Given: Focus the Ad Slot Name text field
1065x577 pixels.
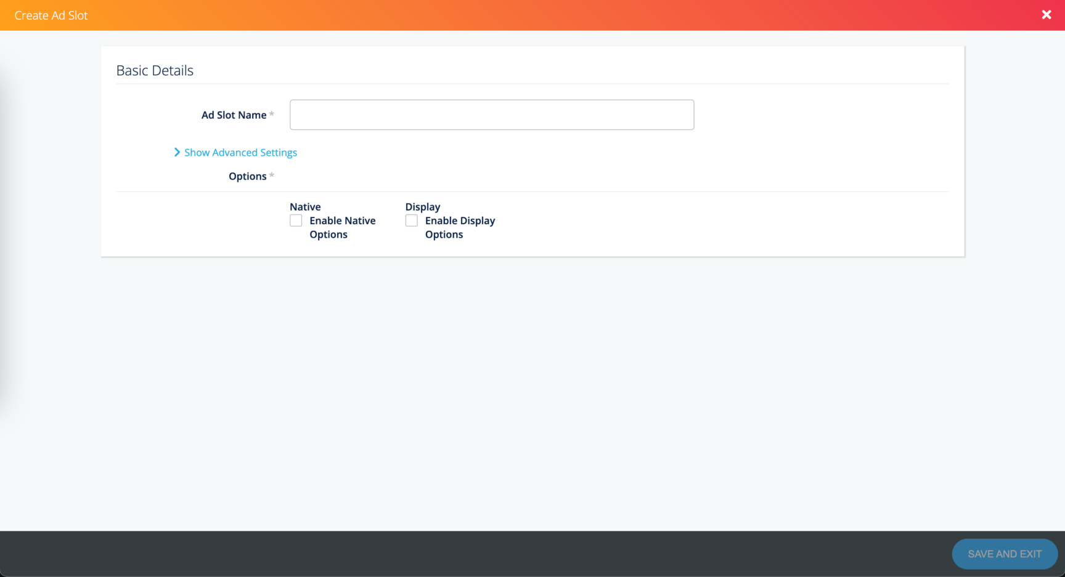Looking at the screenshot, I should tap(491, 115).
